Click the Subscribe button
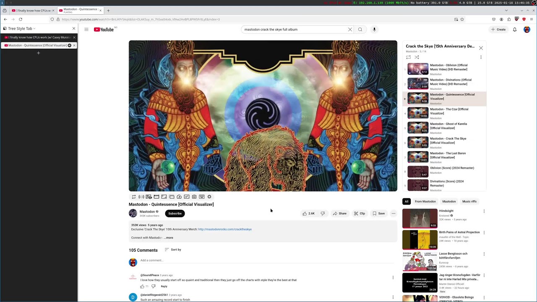 (x=175, y=213)
